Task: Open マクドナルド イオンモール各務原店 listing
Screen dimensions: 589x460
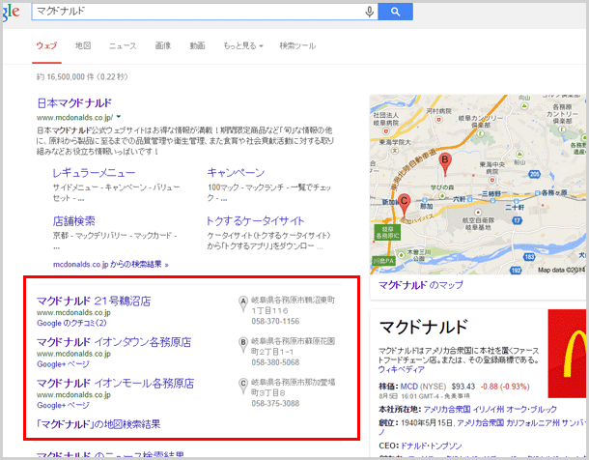Action: 115,384
